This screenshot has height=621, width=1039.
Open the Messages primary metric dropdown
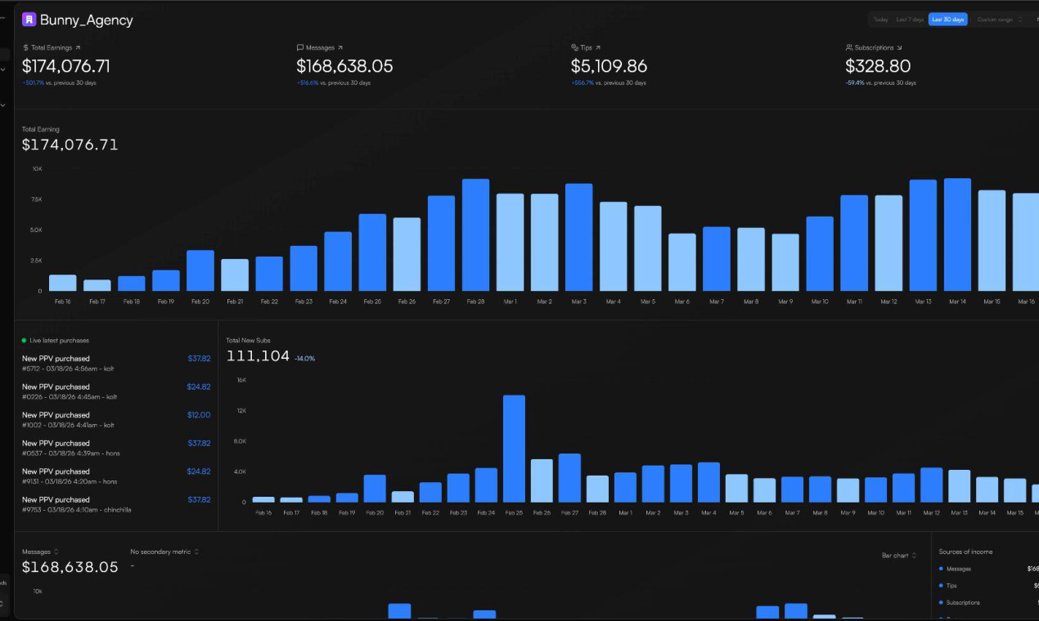[40, 552]
